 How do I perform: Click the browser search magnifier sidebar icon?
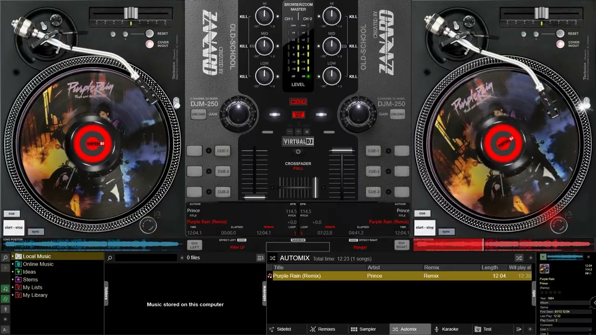5,257
